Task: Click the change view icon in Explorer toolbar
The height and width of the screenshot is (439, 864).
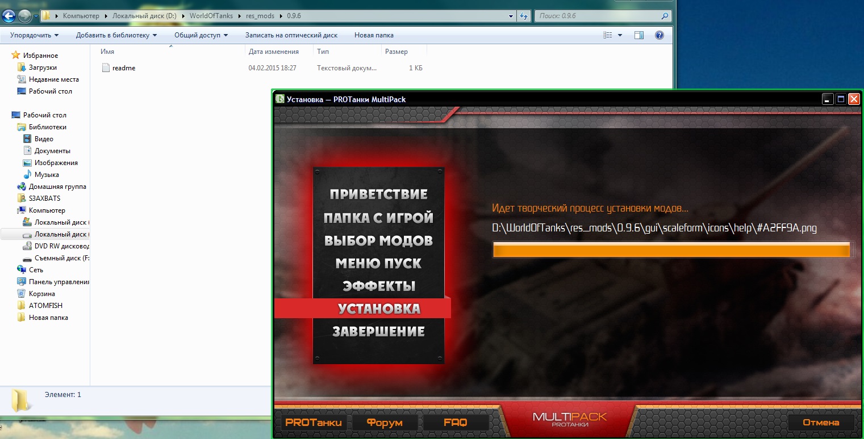Action: pyautogui.click(x=607, y=35)
